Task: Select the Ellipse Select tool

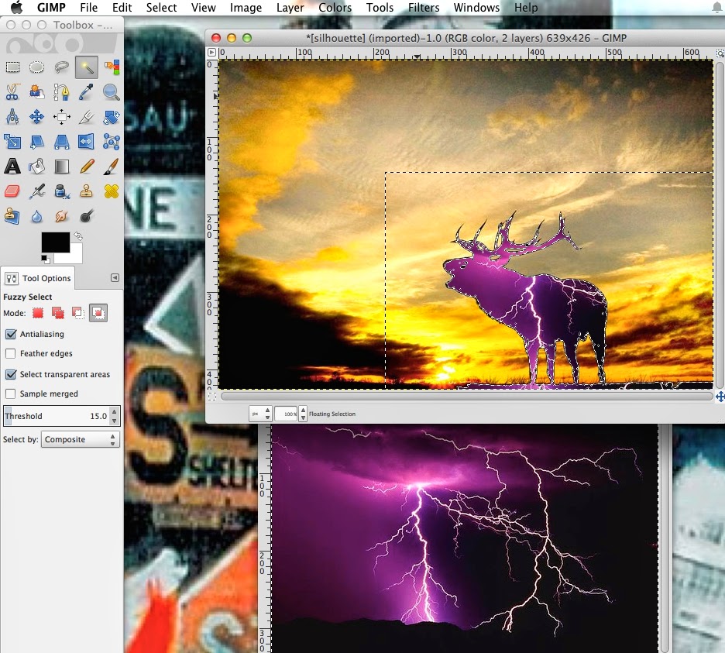Action: 37,67
